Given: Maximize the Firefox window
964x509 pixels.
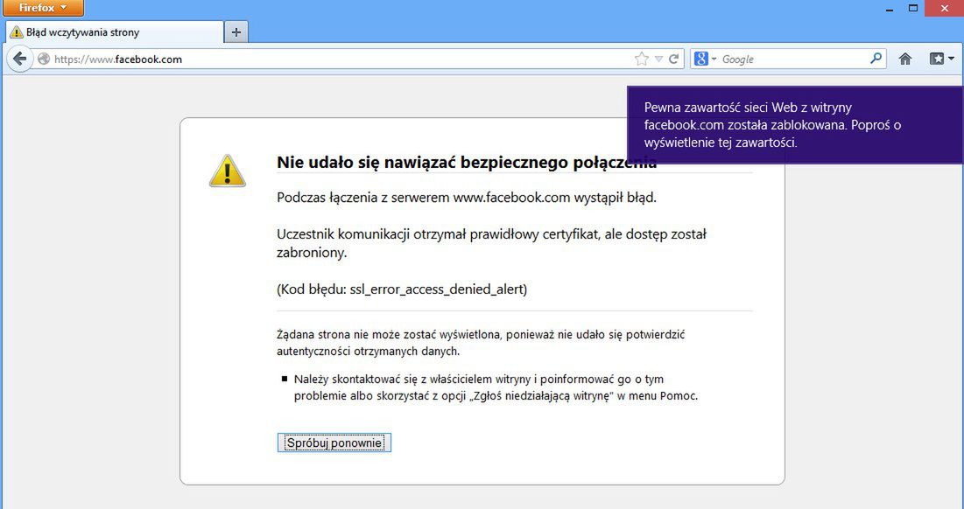Looking at the screenshot, I should click(x=913, y=8).
